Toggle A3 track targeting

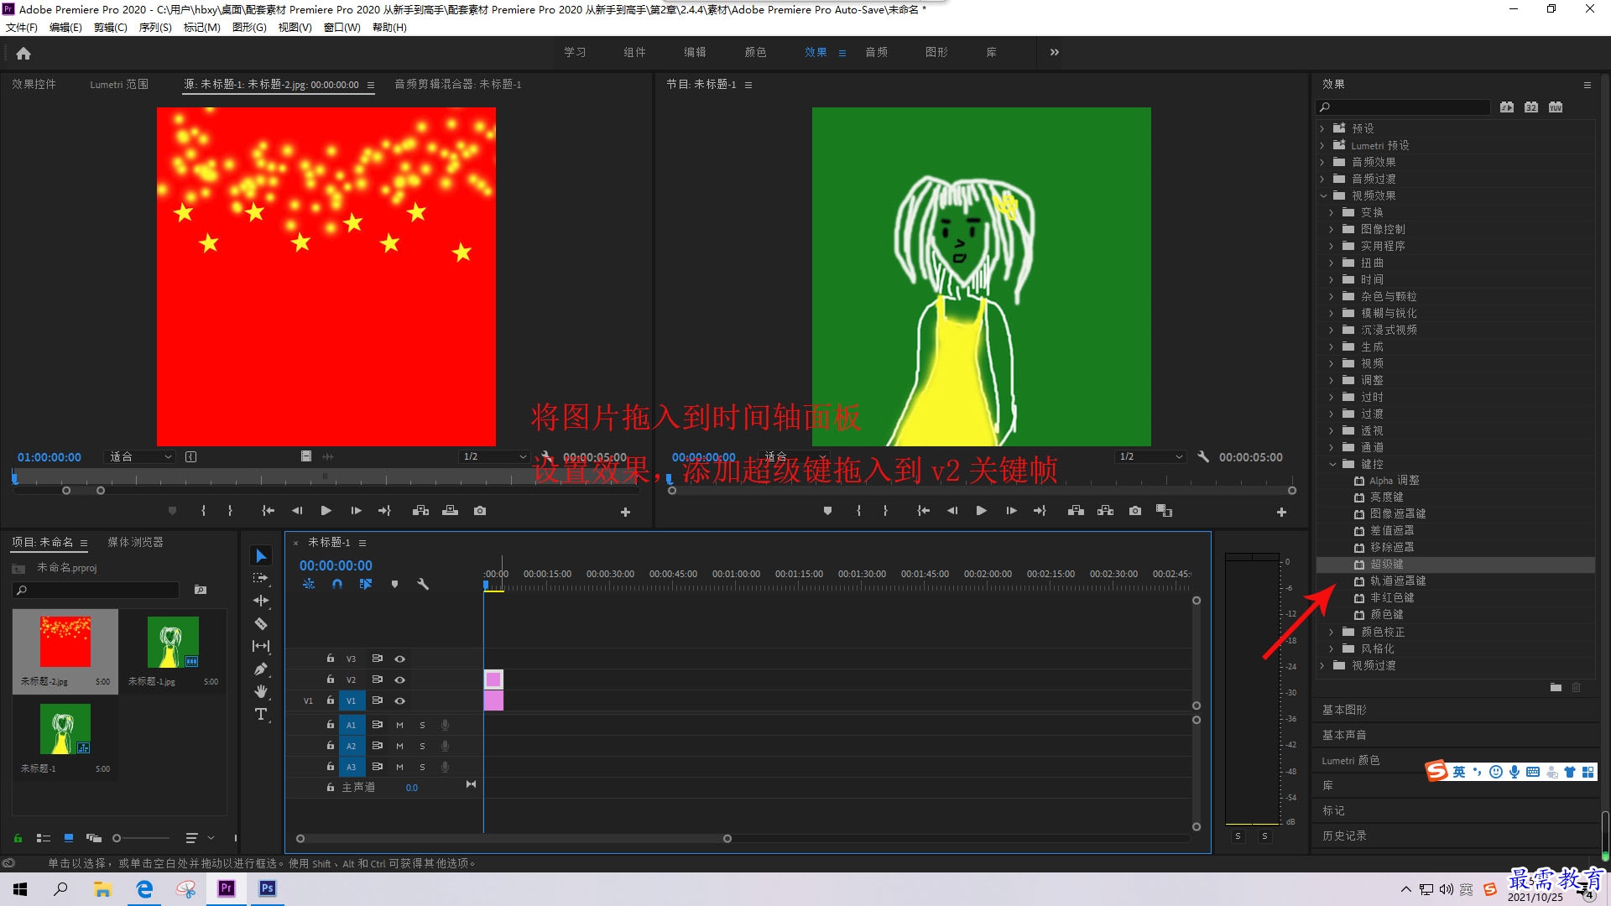tap(352, 767)
